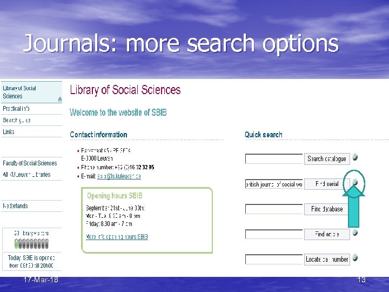Click the Find serial button
Viewport: 389px width, 292px height.
coord(327,184)
